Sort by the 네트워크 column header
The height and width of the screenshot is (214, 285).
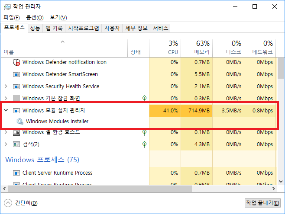pyautogui.click(x=260, y=48)
